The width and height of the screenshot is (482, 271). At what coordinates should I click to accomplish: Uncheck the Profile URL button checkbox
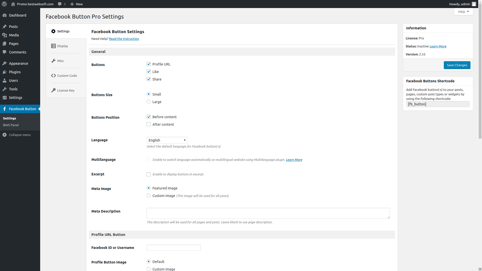pyautogui.click(x=149, y=64)
